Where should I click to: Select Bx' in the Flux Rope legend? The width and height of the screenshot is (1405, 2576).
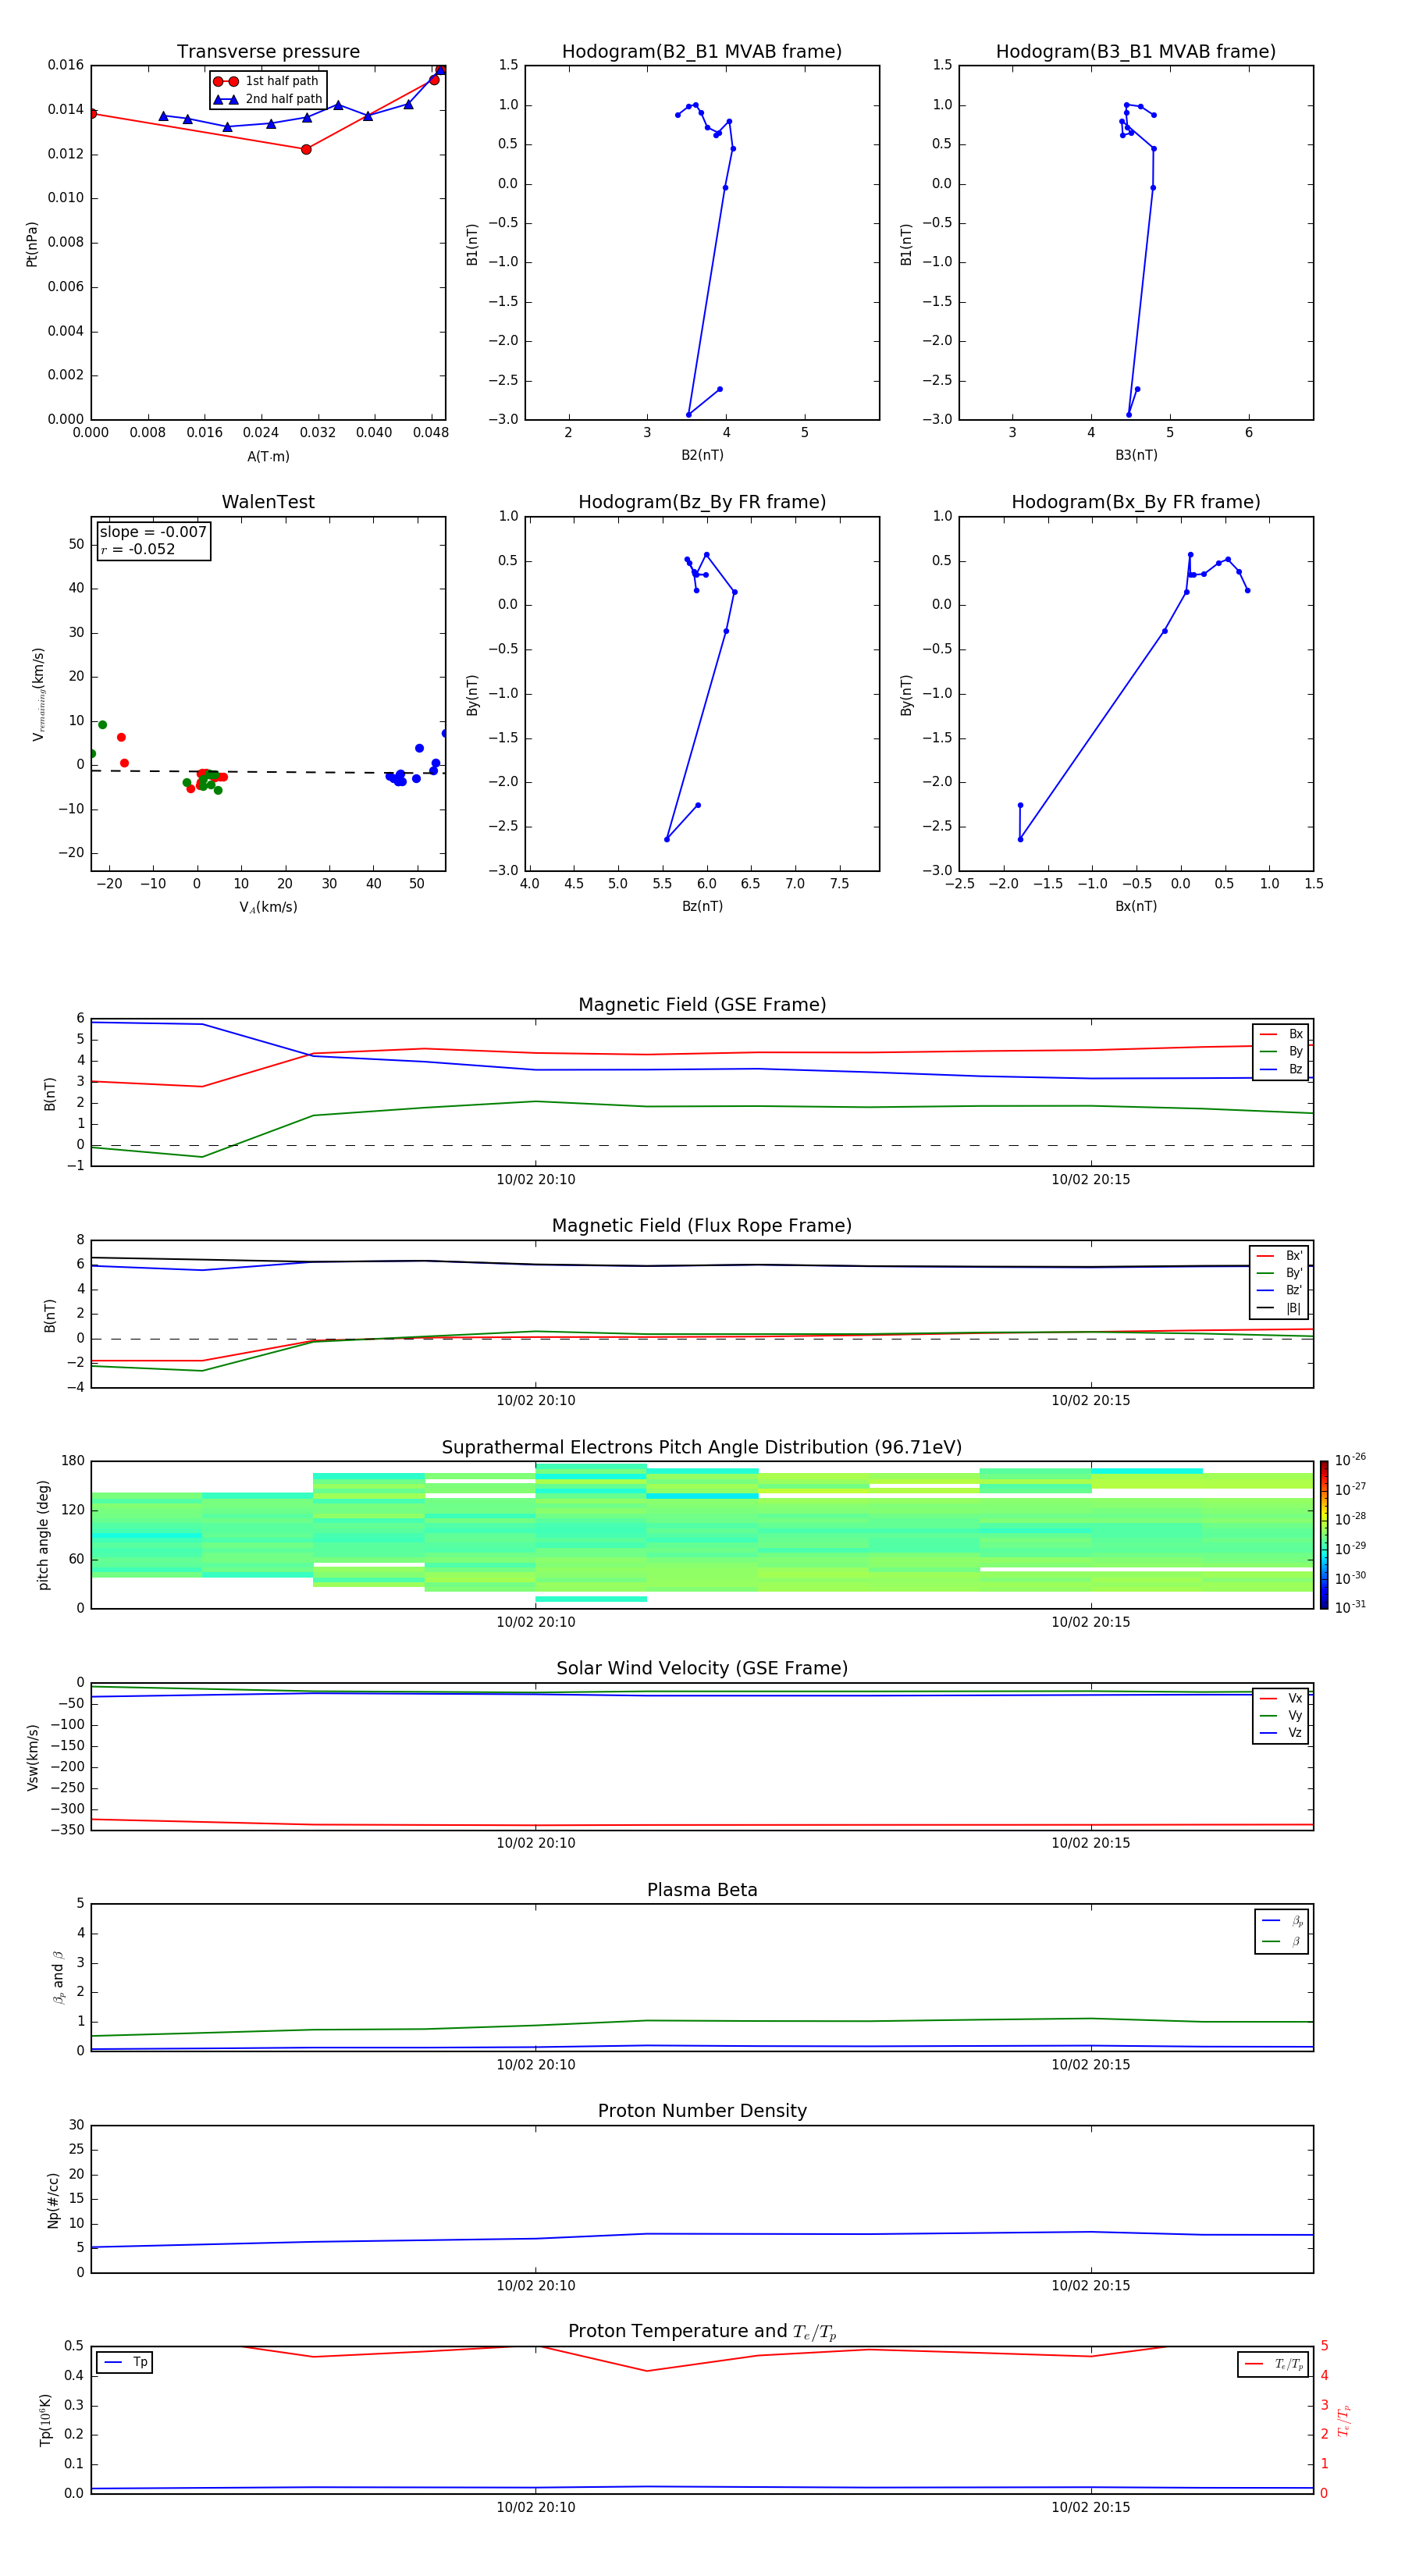[x=1280, y=1256]
